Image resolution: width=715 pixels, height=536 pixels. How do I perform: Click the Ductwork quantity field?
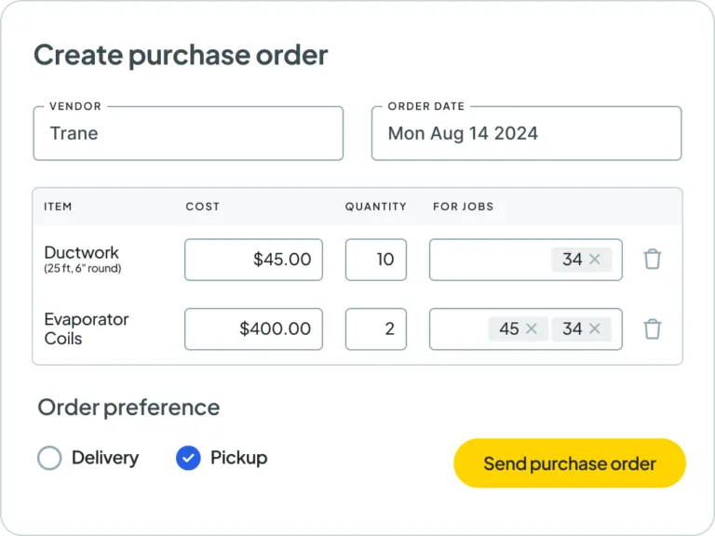[376, 260]
